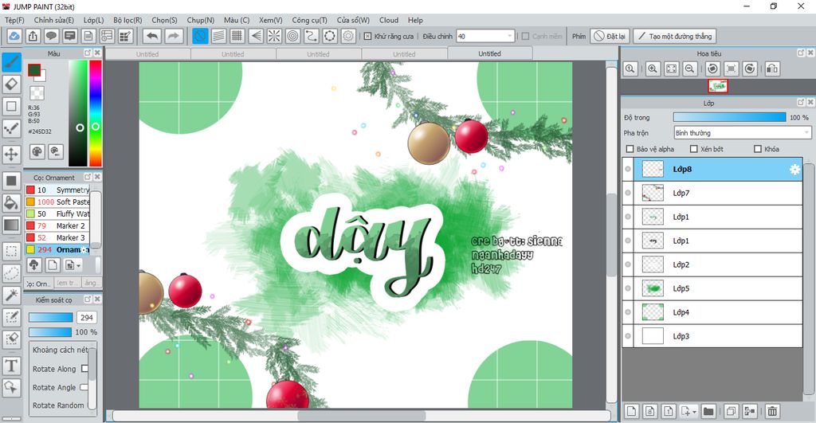This screenshot has width=816, height=423.
Task: Open the brush options dropdown under brush list
Action: (x=73, y=265)
